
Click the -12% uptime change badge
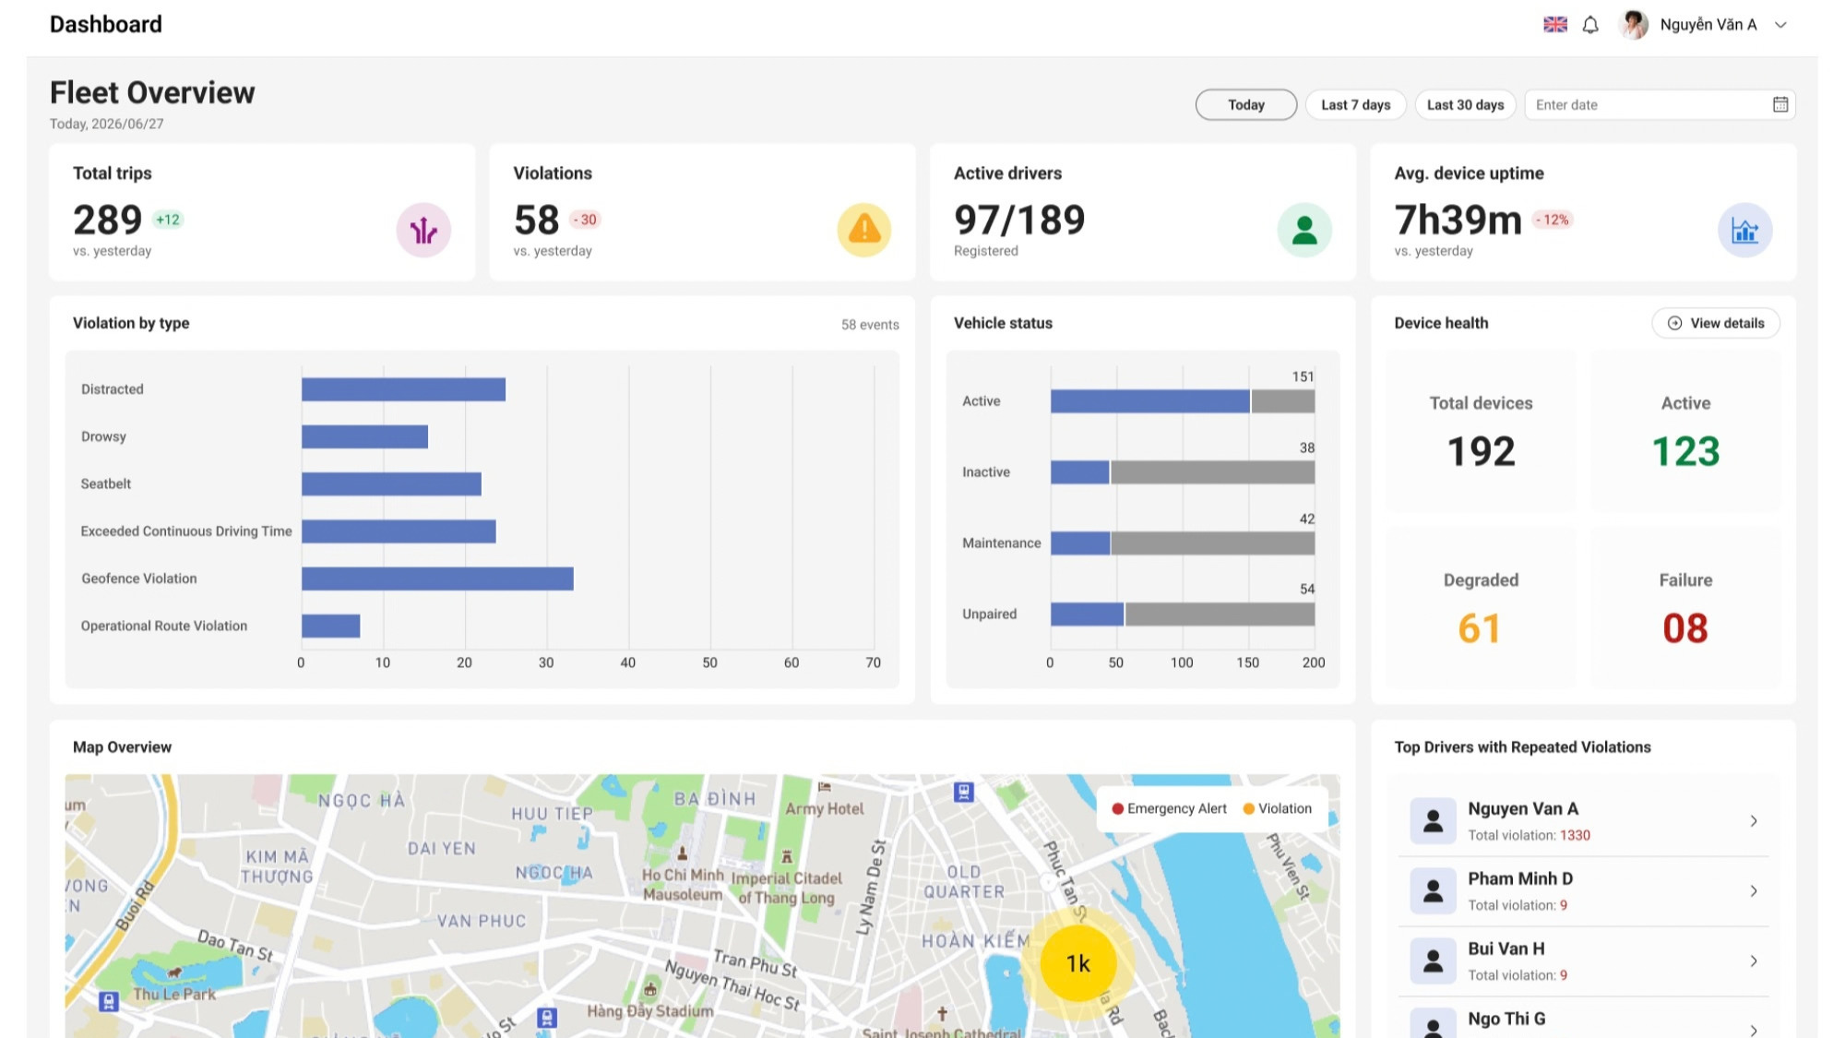tap(1553, 220)
